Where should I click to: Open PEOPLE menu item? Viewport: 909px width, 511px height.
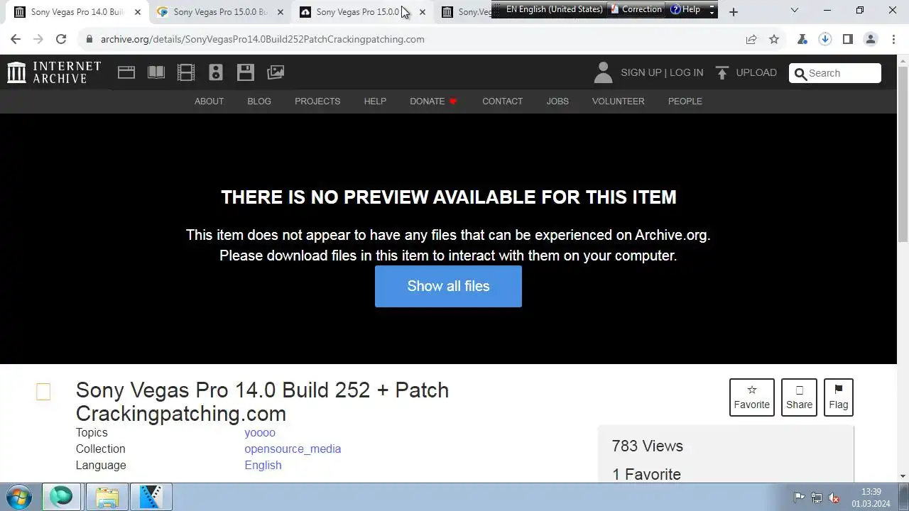coord(685,101)
